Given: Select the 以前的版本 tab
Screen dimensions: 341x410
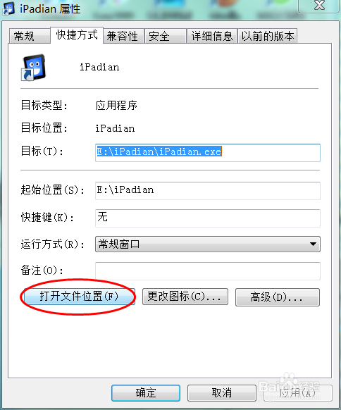Looking at the screenshot, I should click(267, 36).
